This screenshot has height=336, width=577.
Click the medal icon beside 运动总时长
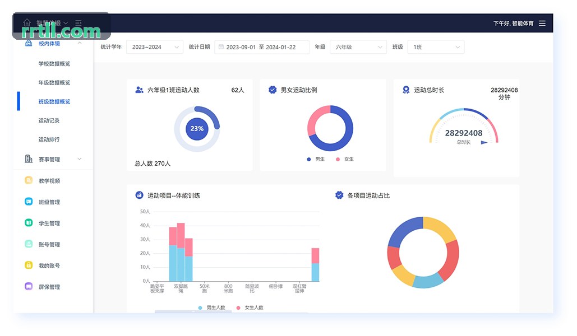click(x=406, y=90)
